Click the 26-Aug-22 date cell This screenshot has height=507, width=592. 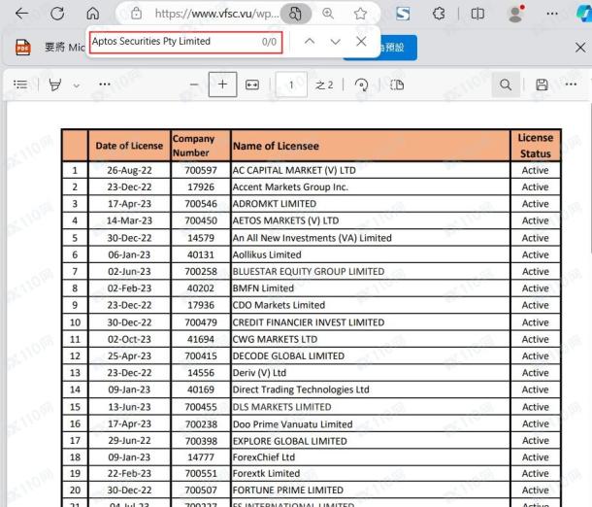[x=129, y=170]
